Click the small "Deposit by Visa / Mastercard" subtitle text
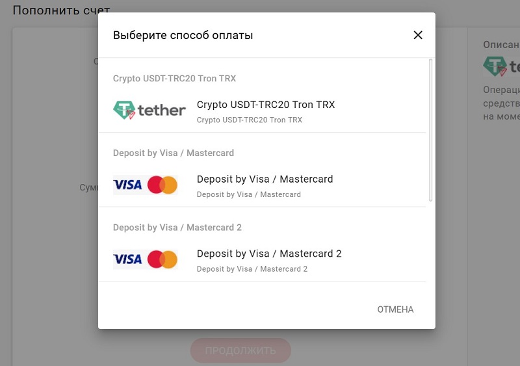This screenshot has width=520, height=366. [249, 194]
